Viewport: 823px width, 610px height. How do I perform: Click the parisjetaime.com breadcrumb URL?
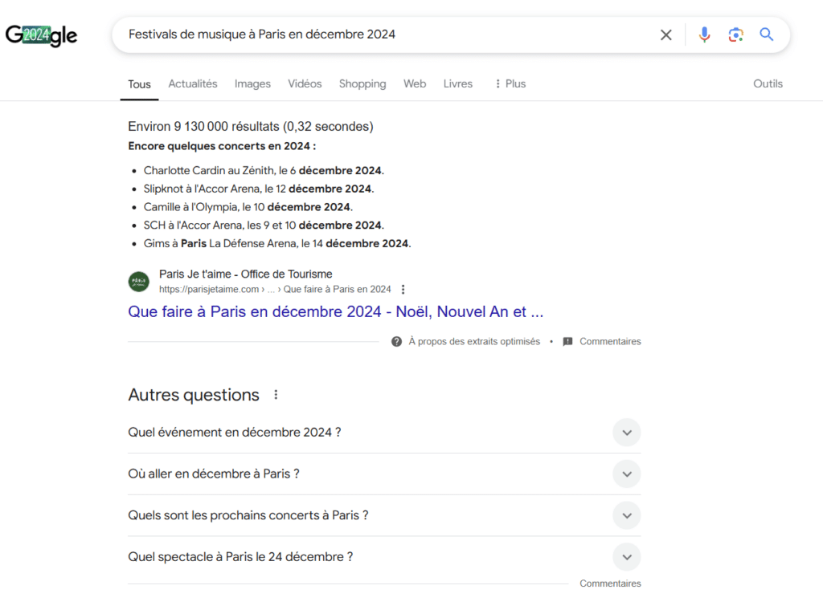tap(275, 289)
